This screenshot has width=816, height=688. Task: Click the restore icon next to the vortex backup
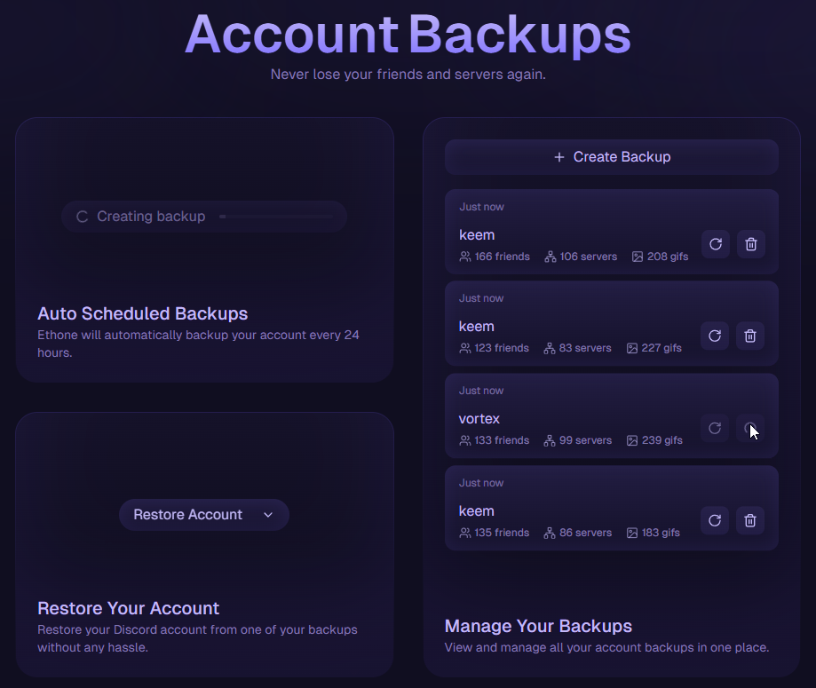point(715,428)
